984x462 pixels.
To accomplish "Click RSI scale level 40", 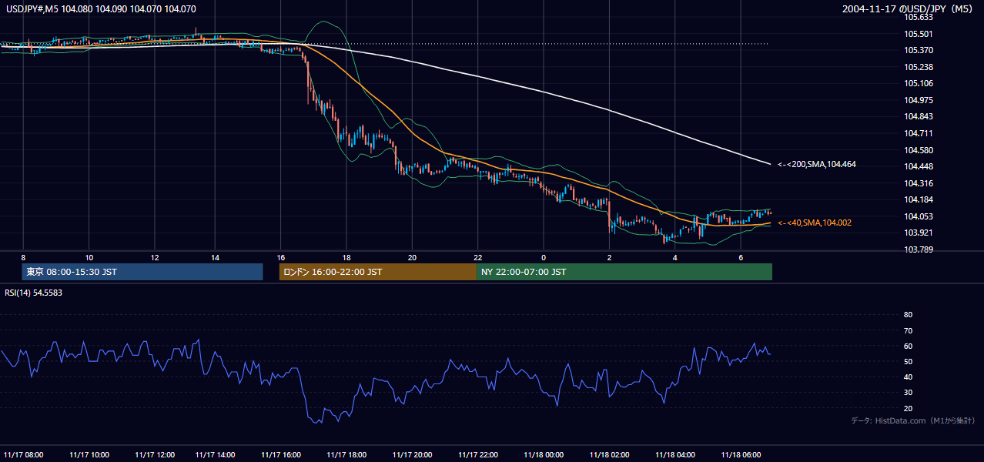I will pyautogui.click(x=908, y=377).
